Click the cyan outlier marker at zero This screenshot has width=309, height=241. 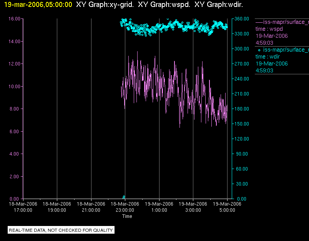pos(124,197)
